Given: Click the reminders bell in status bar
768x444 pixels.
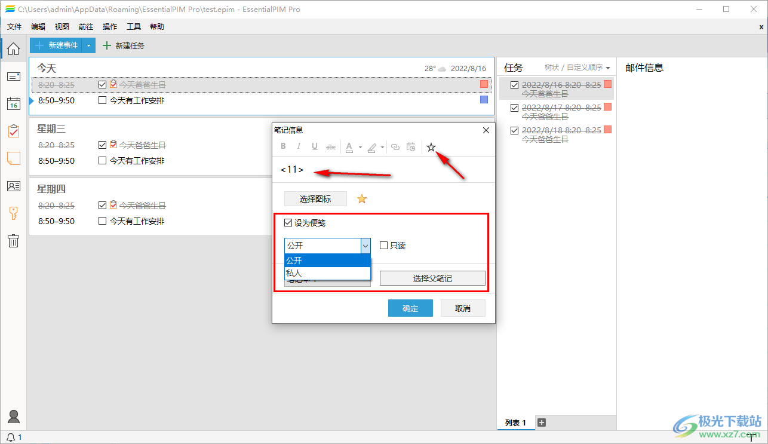Looking at the screenshot, I should pyautogui.click(x=11, y=437).
